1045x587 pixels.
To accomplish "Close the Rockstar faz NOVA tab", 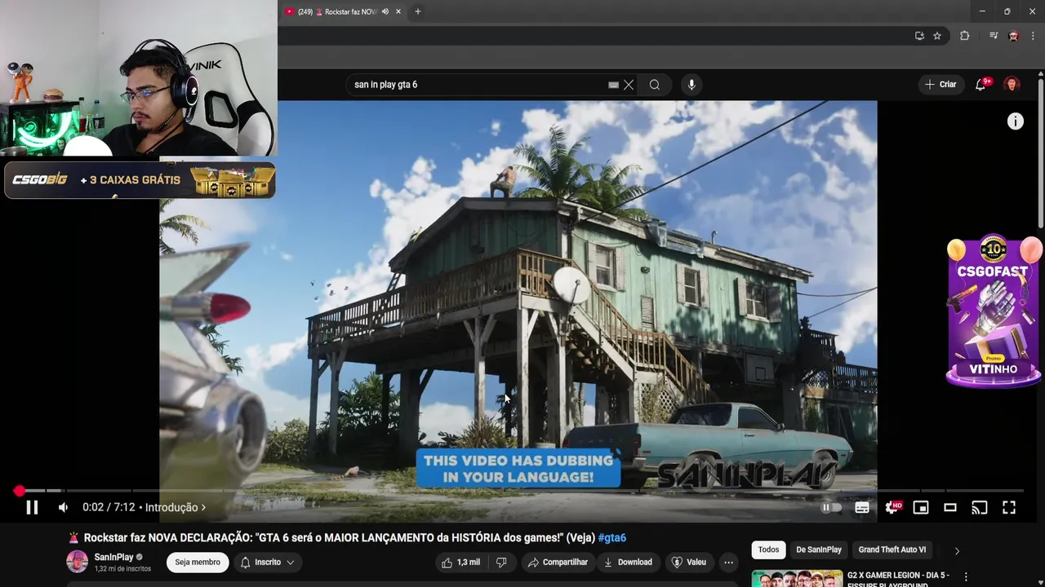I will click(398, 11).
